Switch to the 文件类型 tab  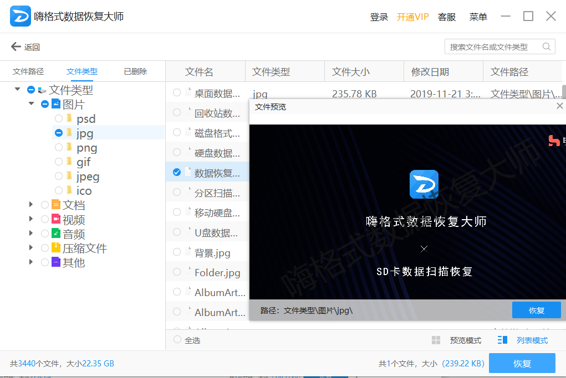82,71
